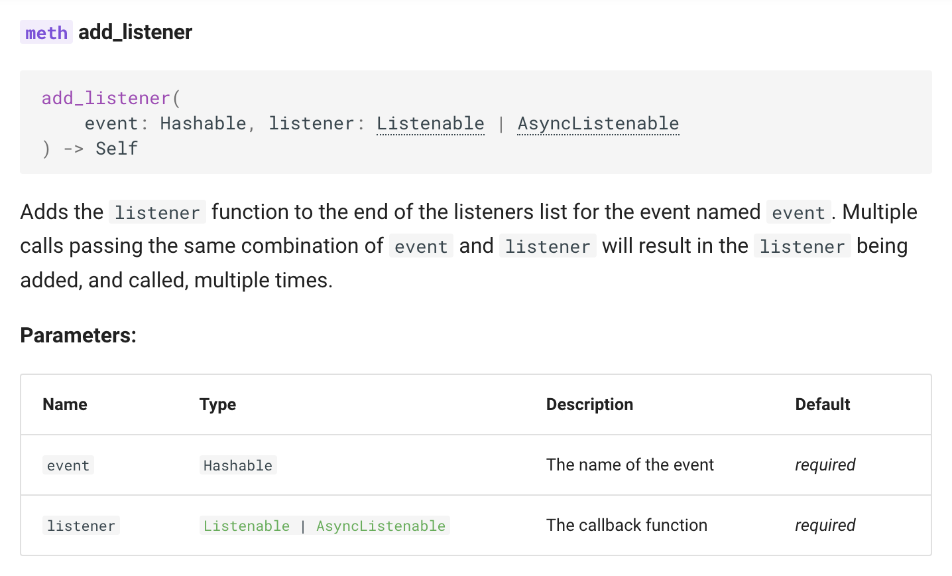The image size is (952, 576).
Task: Select the Name column header
Action: tap(65, 404)
